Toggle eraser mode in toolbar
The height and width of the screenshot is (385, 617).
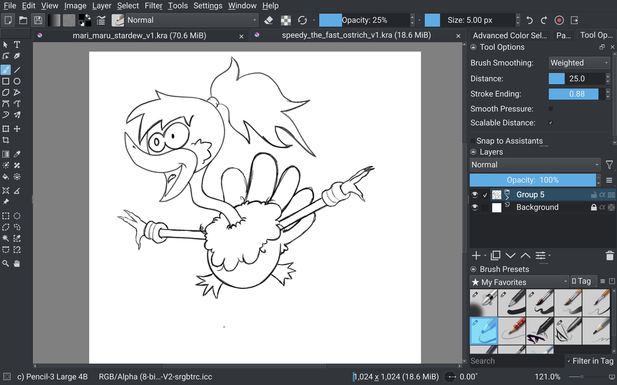pos(268,20)
